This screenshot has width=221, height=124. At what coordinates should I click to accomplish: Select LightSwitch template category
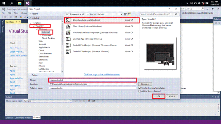[x=44, y=69]
